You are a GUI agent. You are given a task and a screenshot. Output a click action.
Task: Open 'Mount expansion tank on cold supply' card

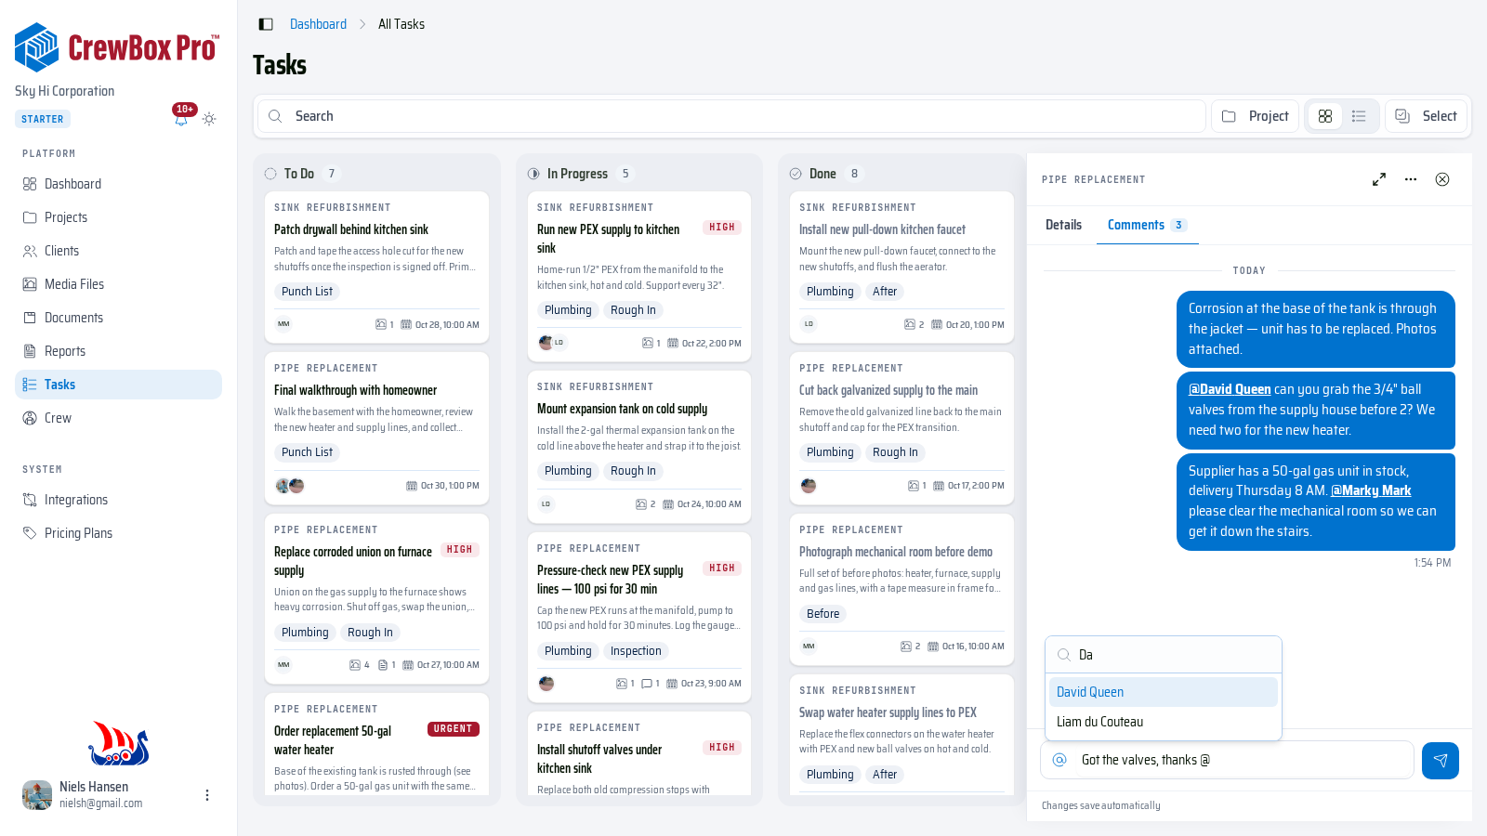pos(639,447)
